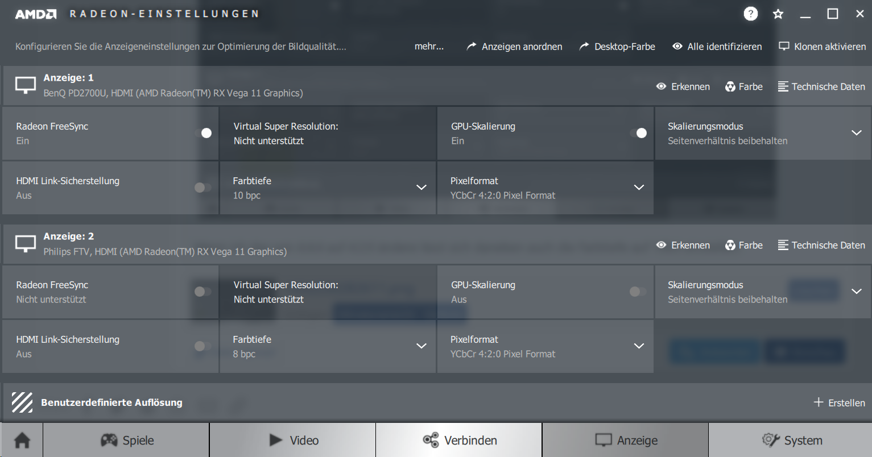Switch to the Anzeige tab
The image size is (872, 457).
[625, 440]
